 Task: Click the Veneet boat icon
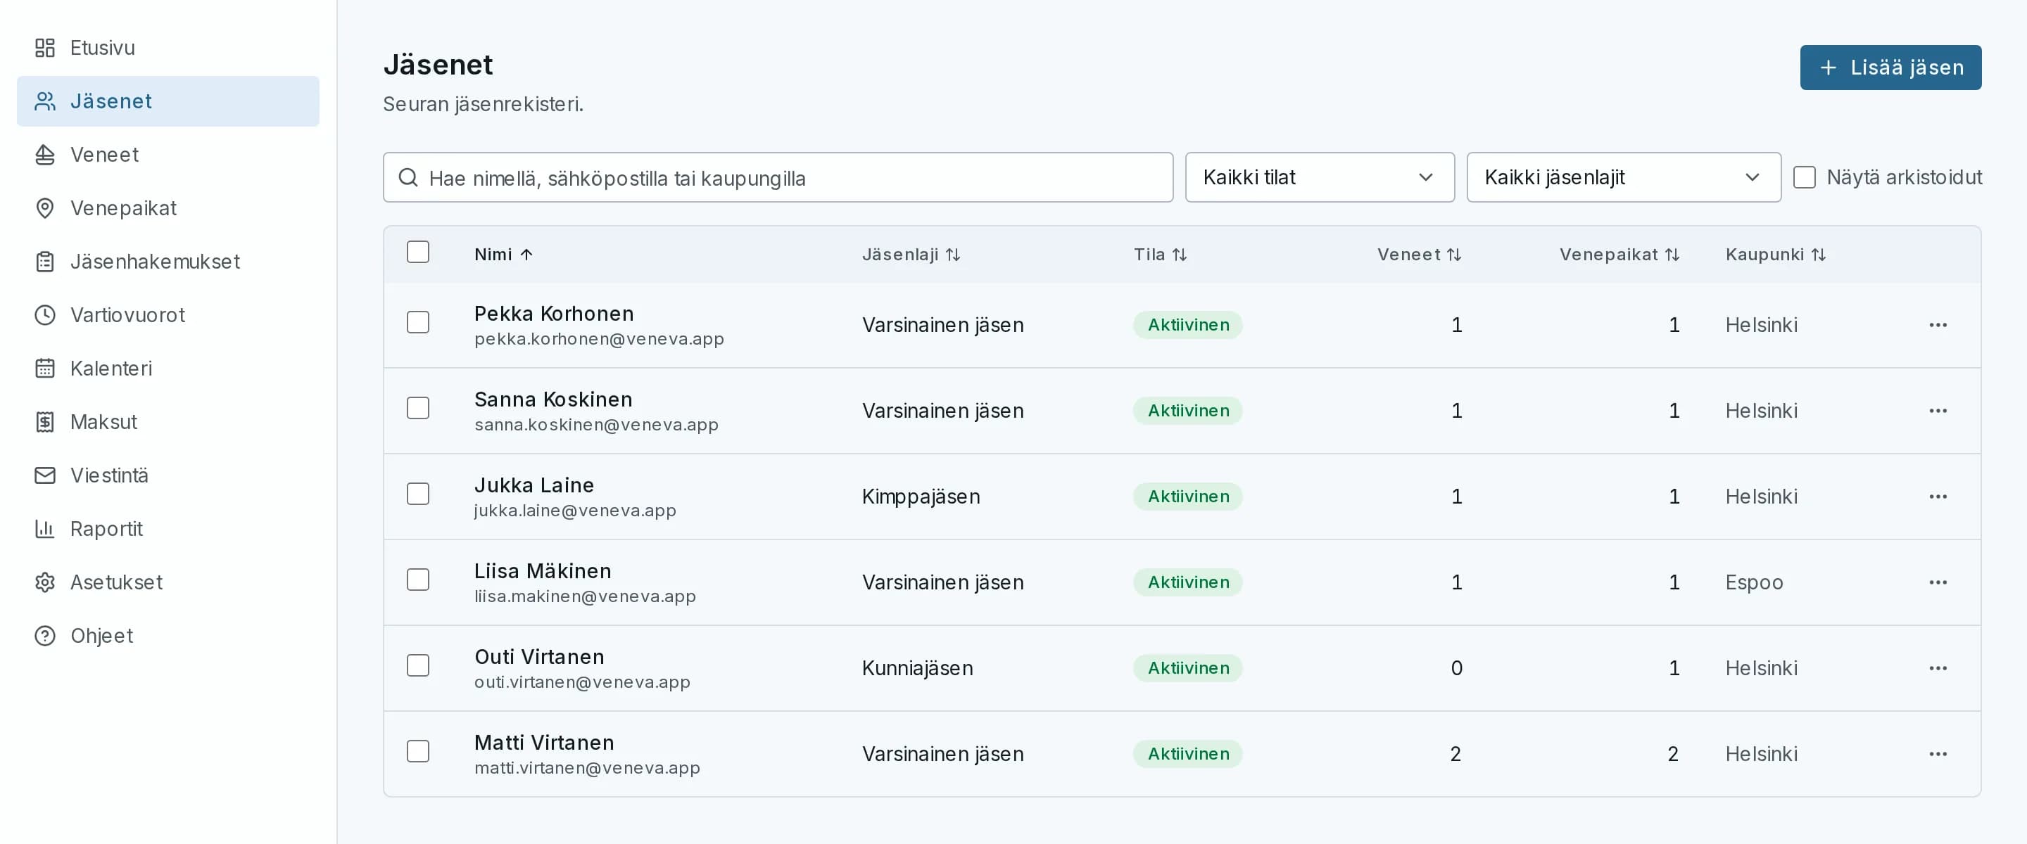[x=45, y=155]
